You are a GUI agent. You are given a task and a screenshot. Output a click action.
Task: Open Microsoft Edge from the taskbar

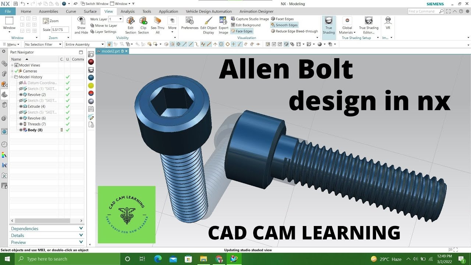158,259
